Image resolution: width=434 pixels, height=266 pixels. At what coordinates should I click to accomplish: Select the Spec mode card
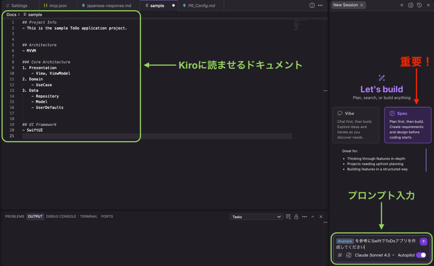click(x=408, y=125)
